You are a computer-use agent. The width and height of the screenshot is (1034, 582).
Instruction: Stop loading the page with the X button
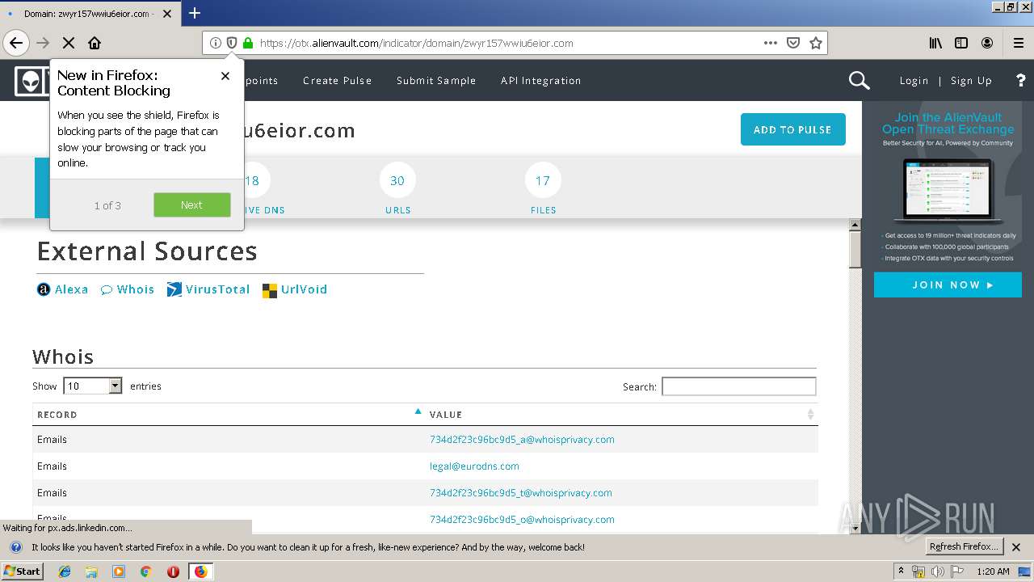69,43
